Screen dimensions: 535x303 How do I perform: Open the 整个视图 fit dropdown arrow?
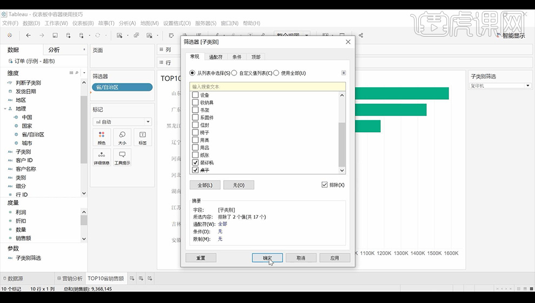click(x=307, y=35)
